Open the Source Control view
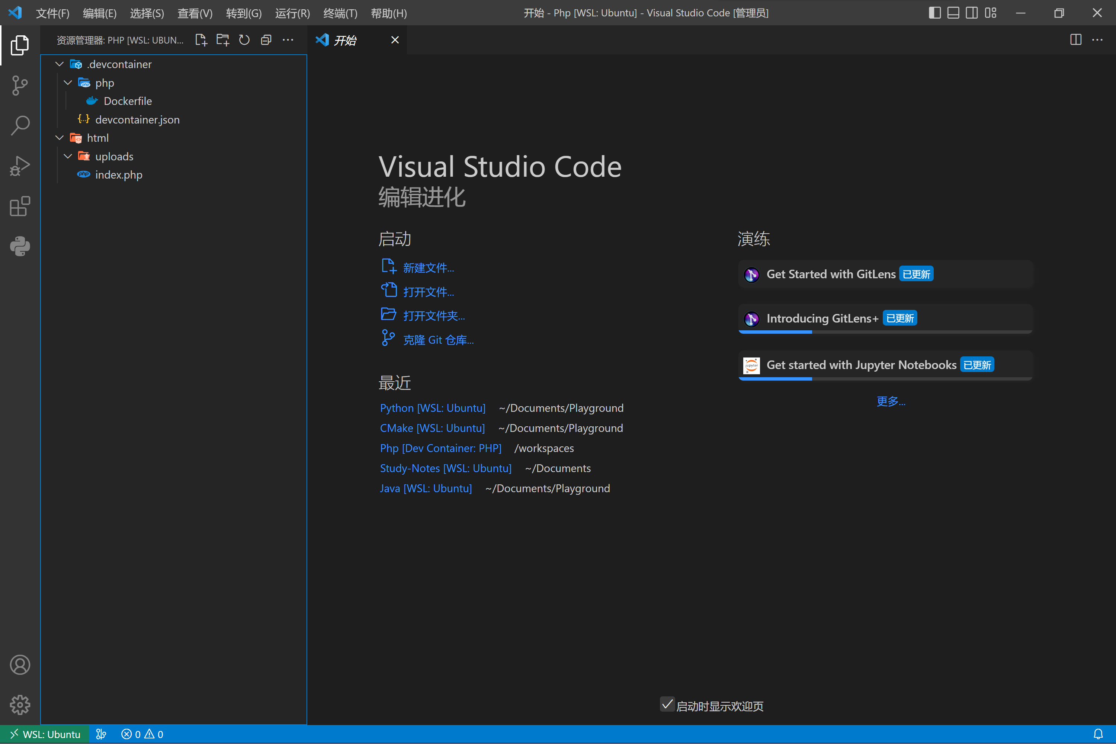Screen dimensions: 1116x744 19,86
